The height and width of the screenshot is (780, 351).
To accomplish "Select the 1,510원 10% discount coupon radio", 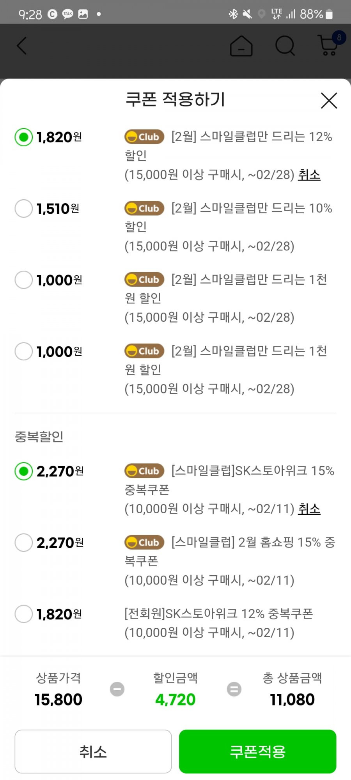I will 23,208.
